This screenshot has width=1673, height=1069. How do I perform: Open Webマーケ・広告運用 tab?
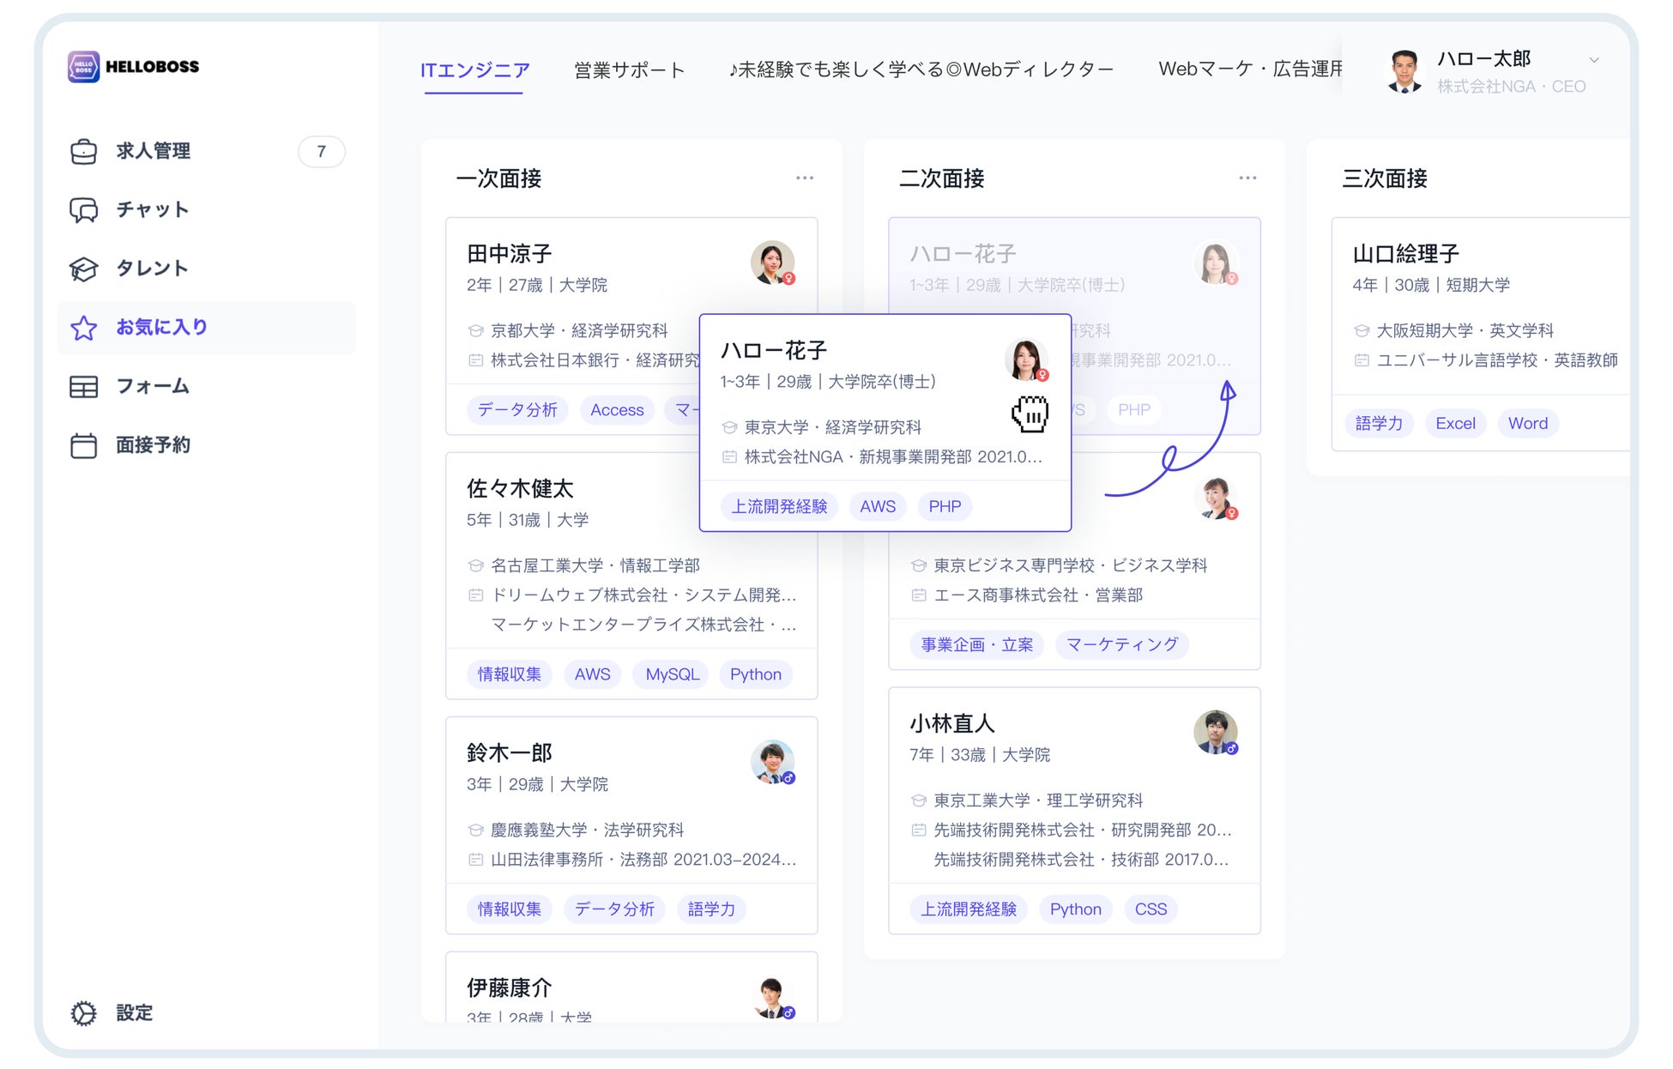click(1249, 69)
